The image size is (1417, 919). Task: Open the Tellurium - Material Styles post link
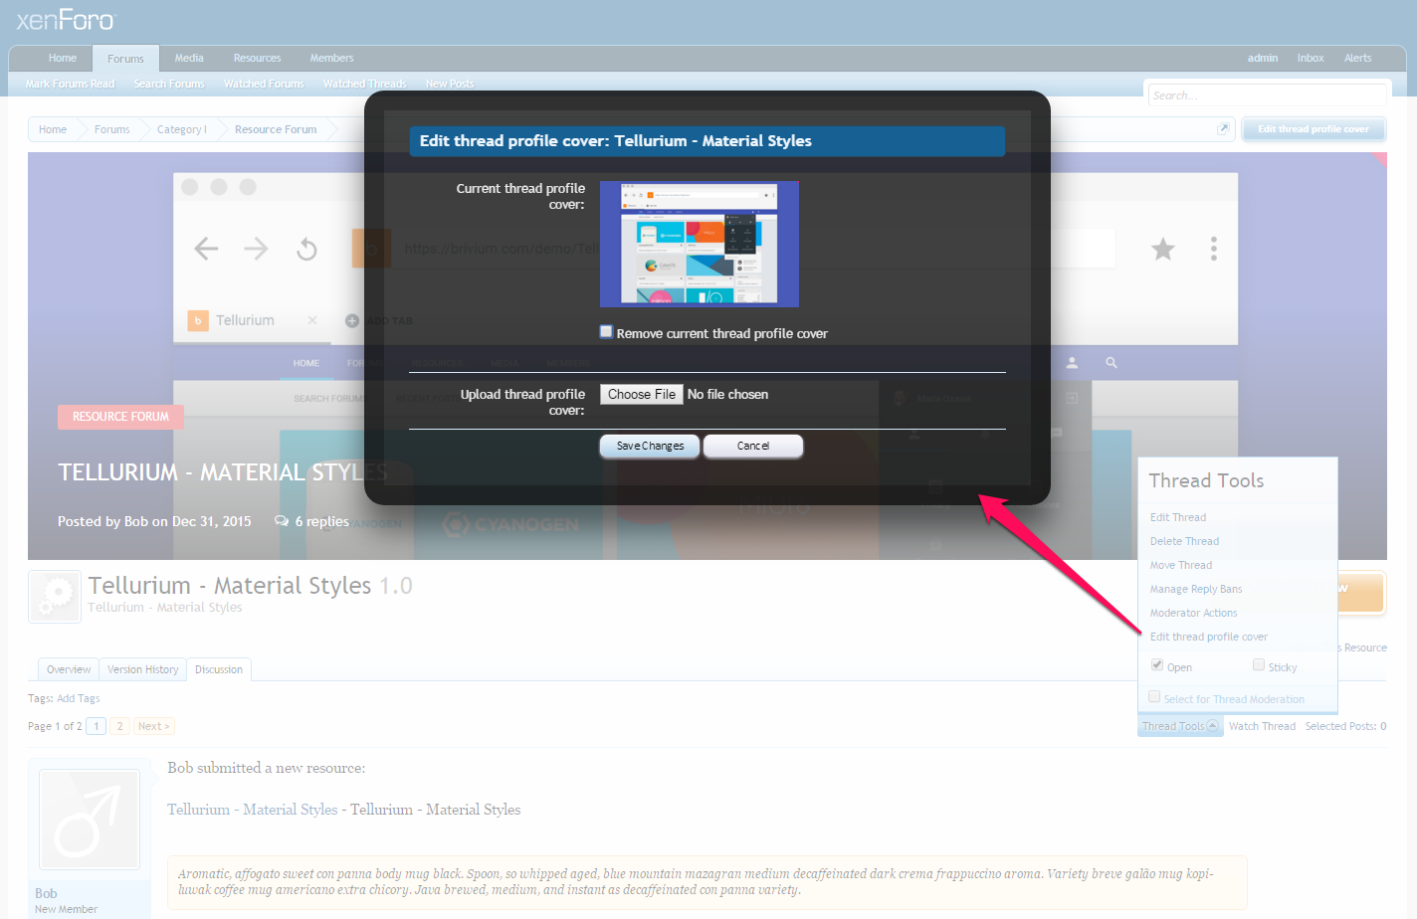click(252, 810)
